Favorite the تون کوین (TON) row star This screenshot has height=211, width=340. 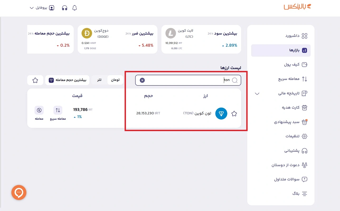point(234,113)
